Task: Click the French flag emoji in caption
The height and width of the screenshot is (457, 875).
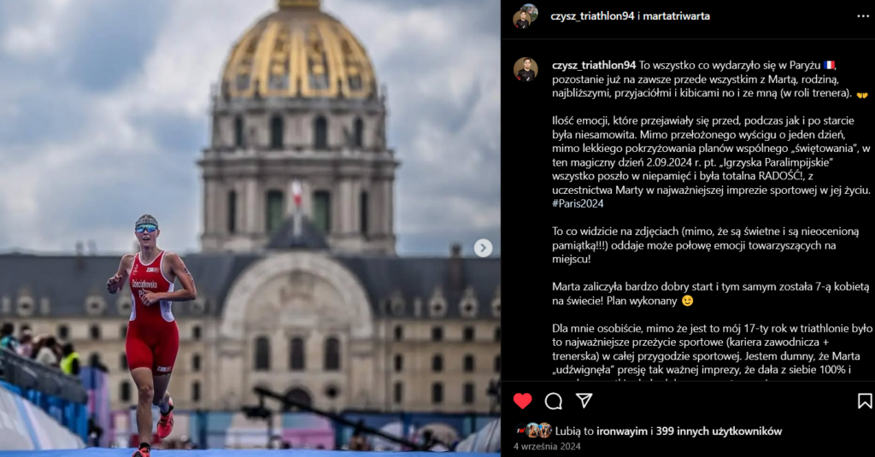Action: point(829,65)
